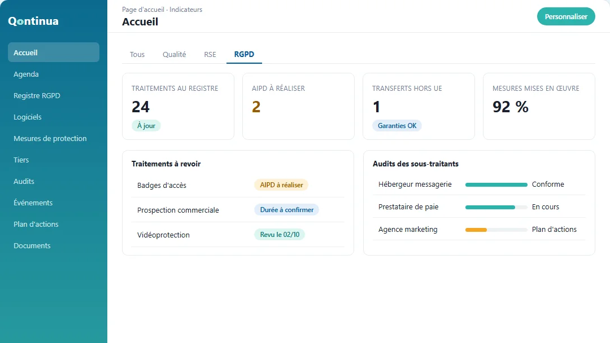Click the Durée à confirmer tag

pyautogui.click(x=287, y=210)
